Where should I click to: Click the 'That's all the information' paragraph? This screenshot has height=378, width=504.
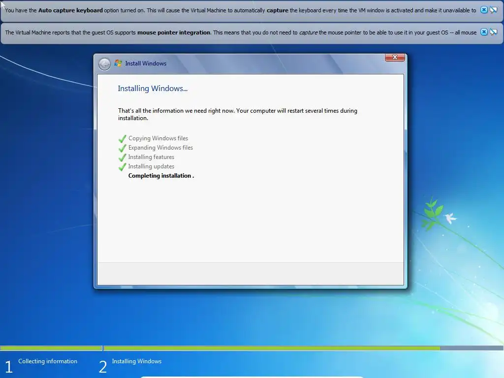(238, 114)
